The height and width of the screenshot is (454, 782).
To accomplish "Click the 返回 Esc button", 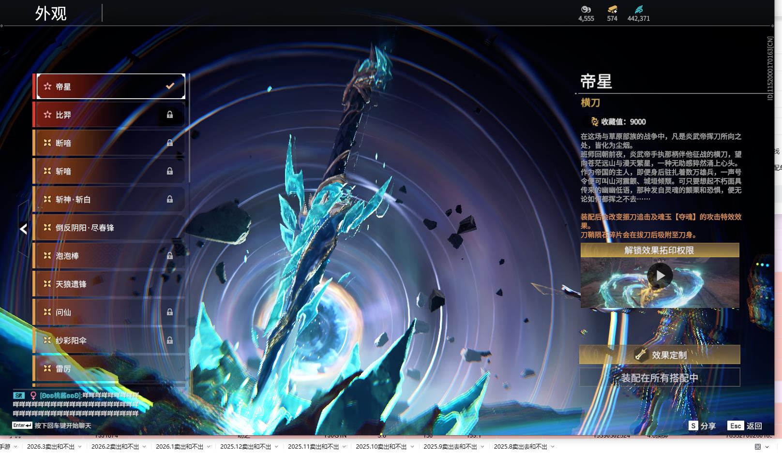I will tap(745, 425).
